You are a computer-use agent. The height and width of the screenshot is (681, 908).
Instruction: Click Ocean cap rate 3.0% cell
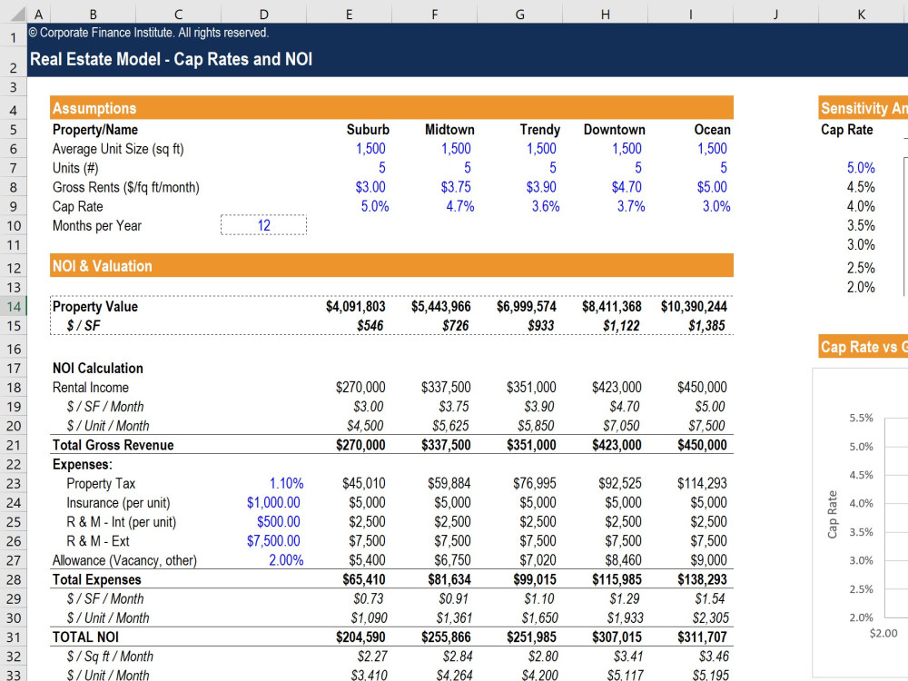716,206
